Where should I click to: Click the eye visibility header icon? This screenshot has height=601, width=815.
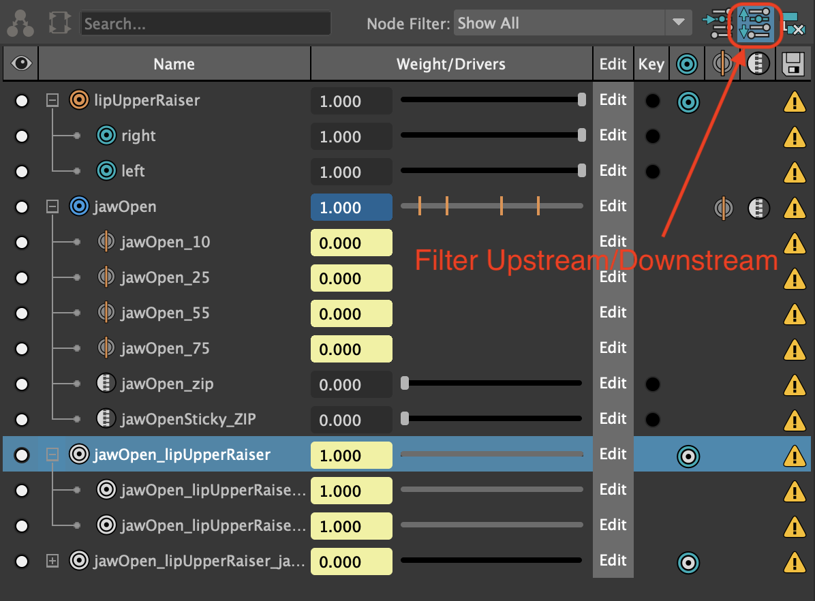coord(21,63)
